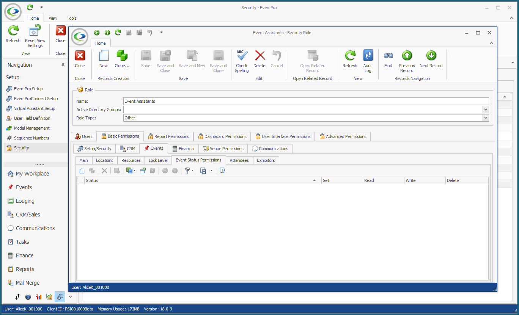Expand the navigation footer overflow chevron
Viewport: 519px width, 315px height.
click(70, 297)
